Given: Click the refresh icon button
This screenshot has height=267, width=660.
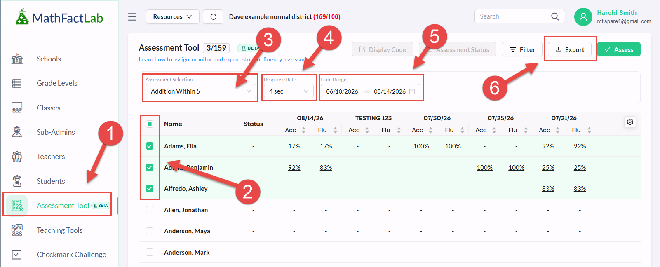Looking at the screenshot, I should click(214, 17).
